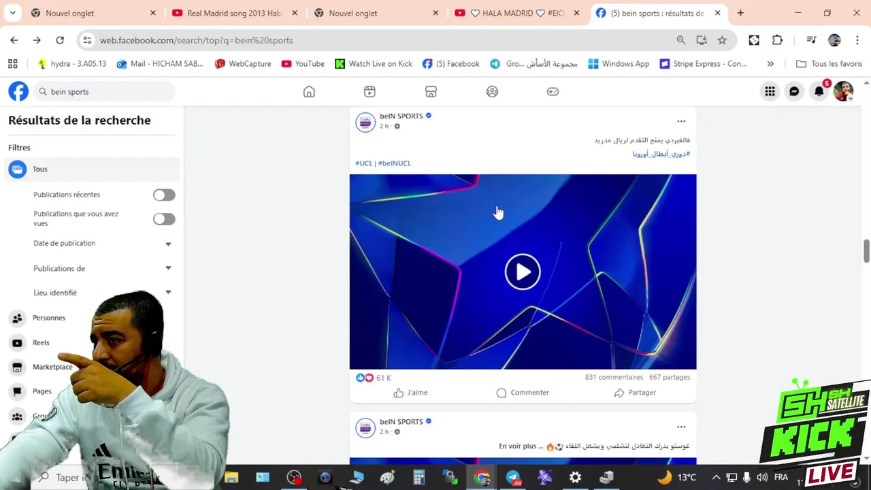
Task: Click the Chrome address bar URL
Action: point(196,40)
